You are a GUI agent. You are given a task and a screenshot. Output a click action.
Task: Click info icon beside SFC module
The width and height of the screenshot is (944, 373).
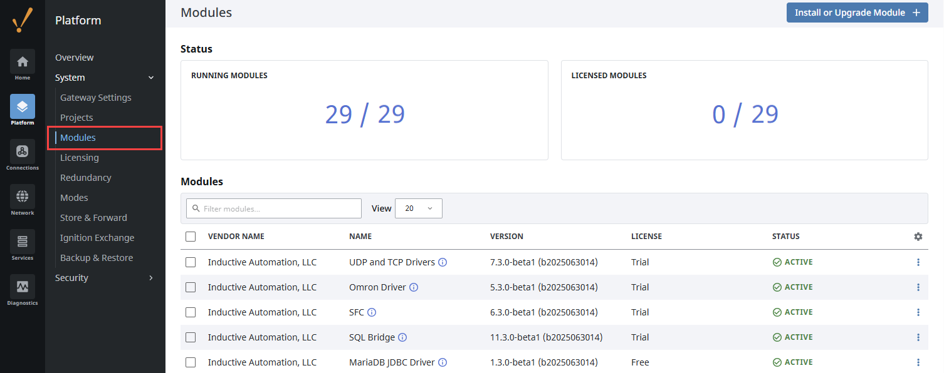pyautogui.click(x=372, y=312)
